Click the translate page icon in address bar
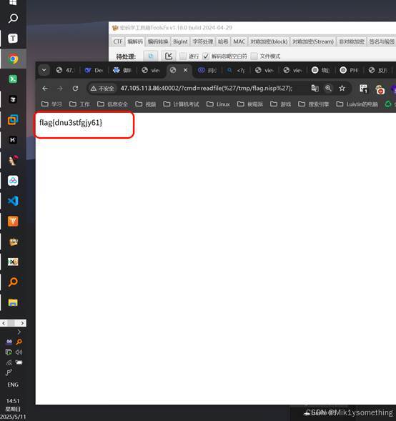The image size is (396, 421). 315,88
